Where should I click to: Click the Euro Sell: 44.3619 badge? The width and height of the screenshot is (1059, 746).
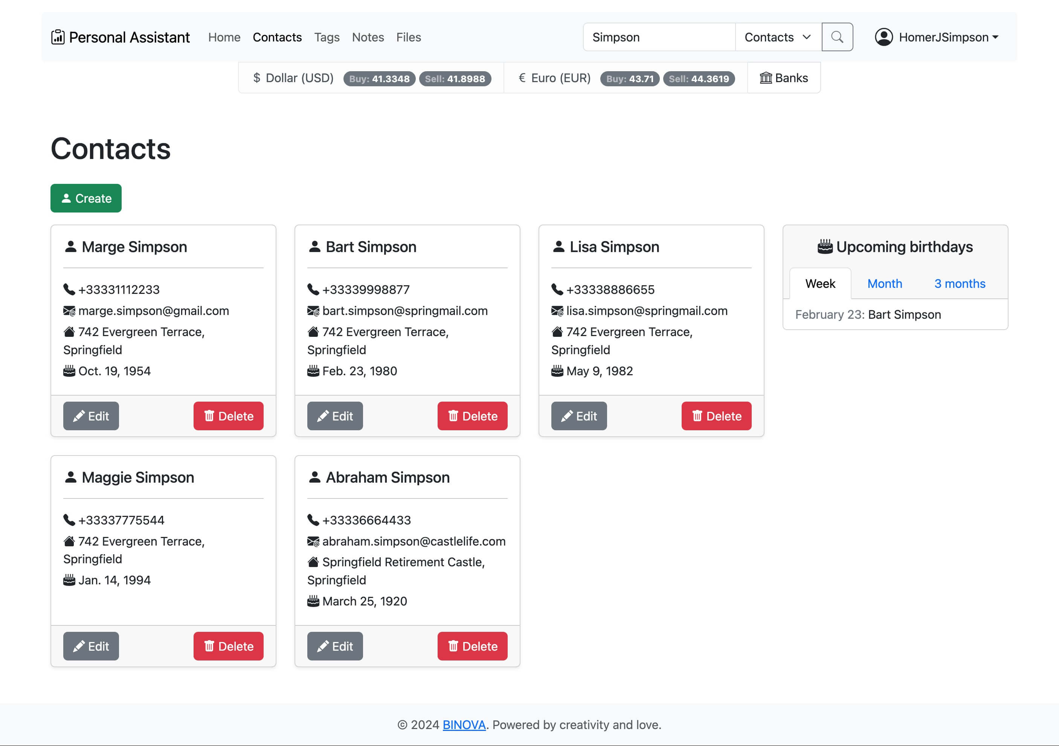point(699,79)
